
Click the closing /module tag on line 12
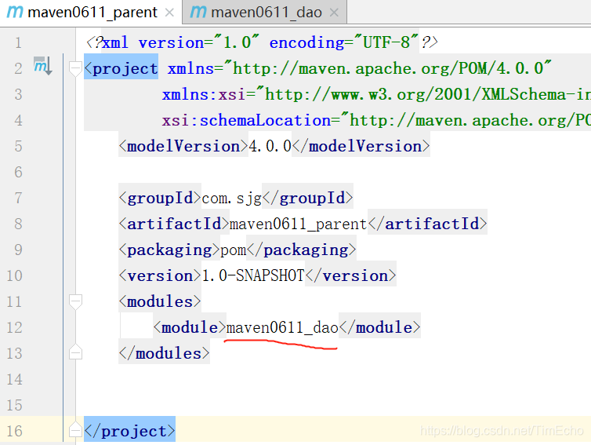point(379,327)
